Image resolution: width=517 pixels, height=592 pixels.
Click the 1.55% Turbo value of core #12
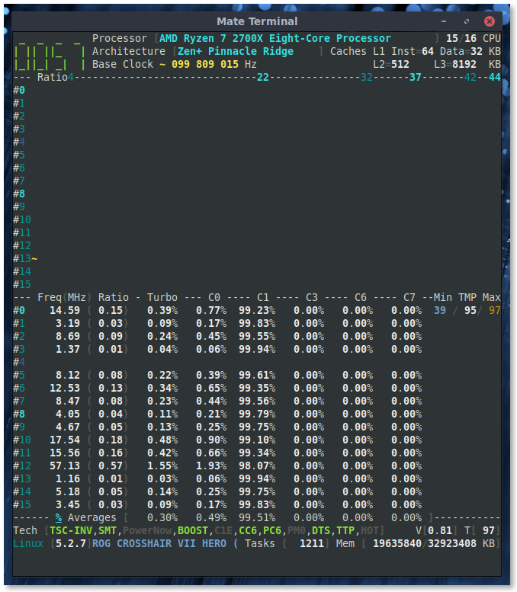(x=162, y=466)
